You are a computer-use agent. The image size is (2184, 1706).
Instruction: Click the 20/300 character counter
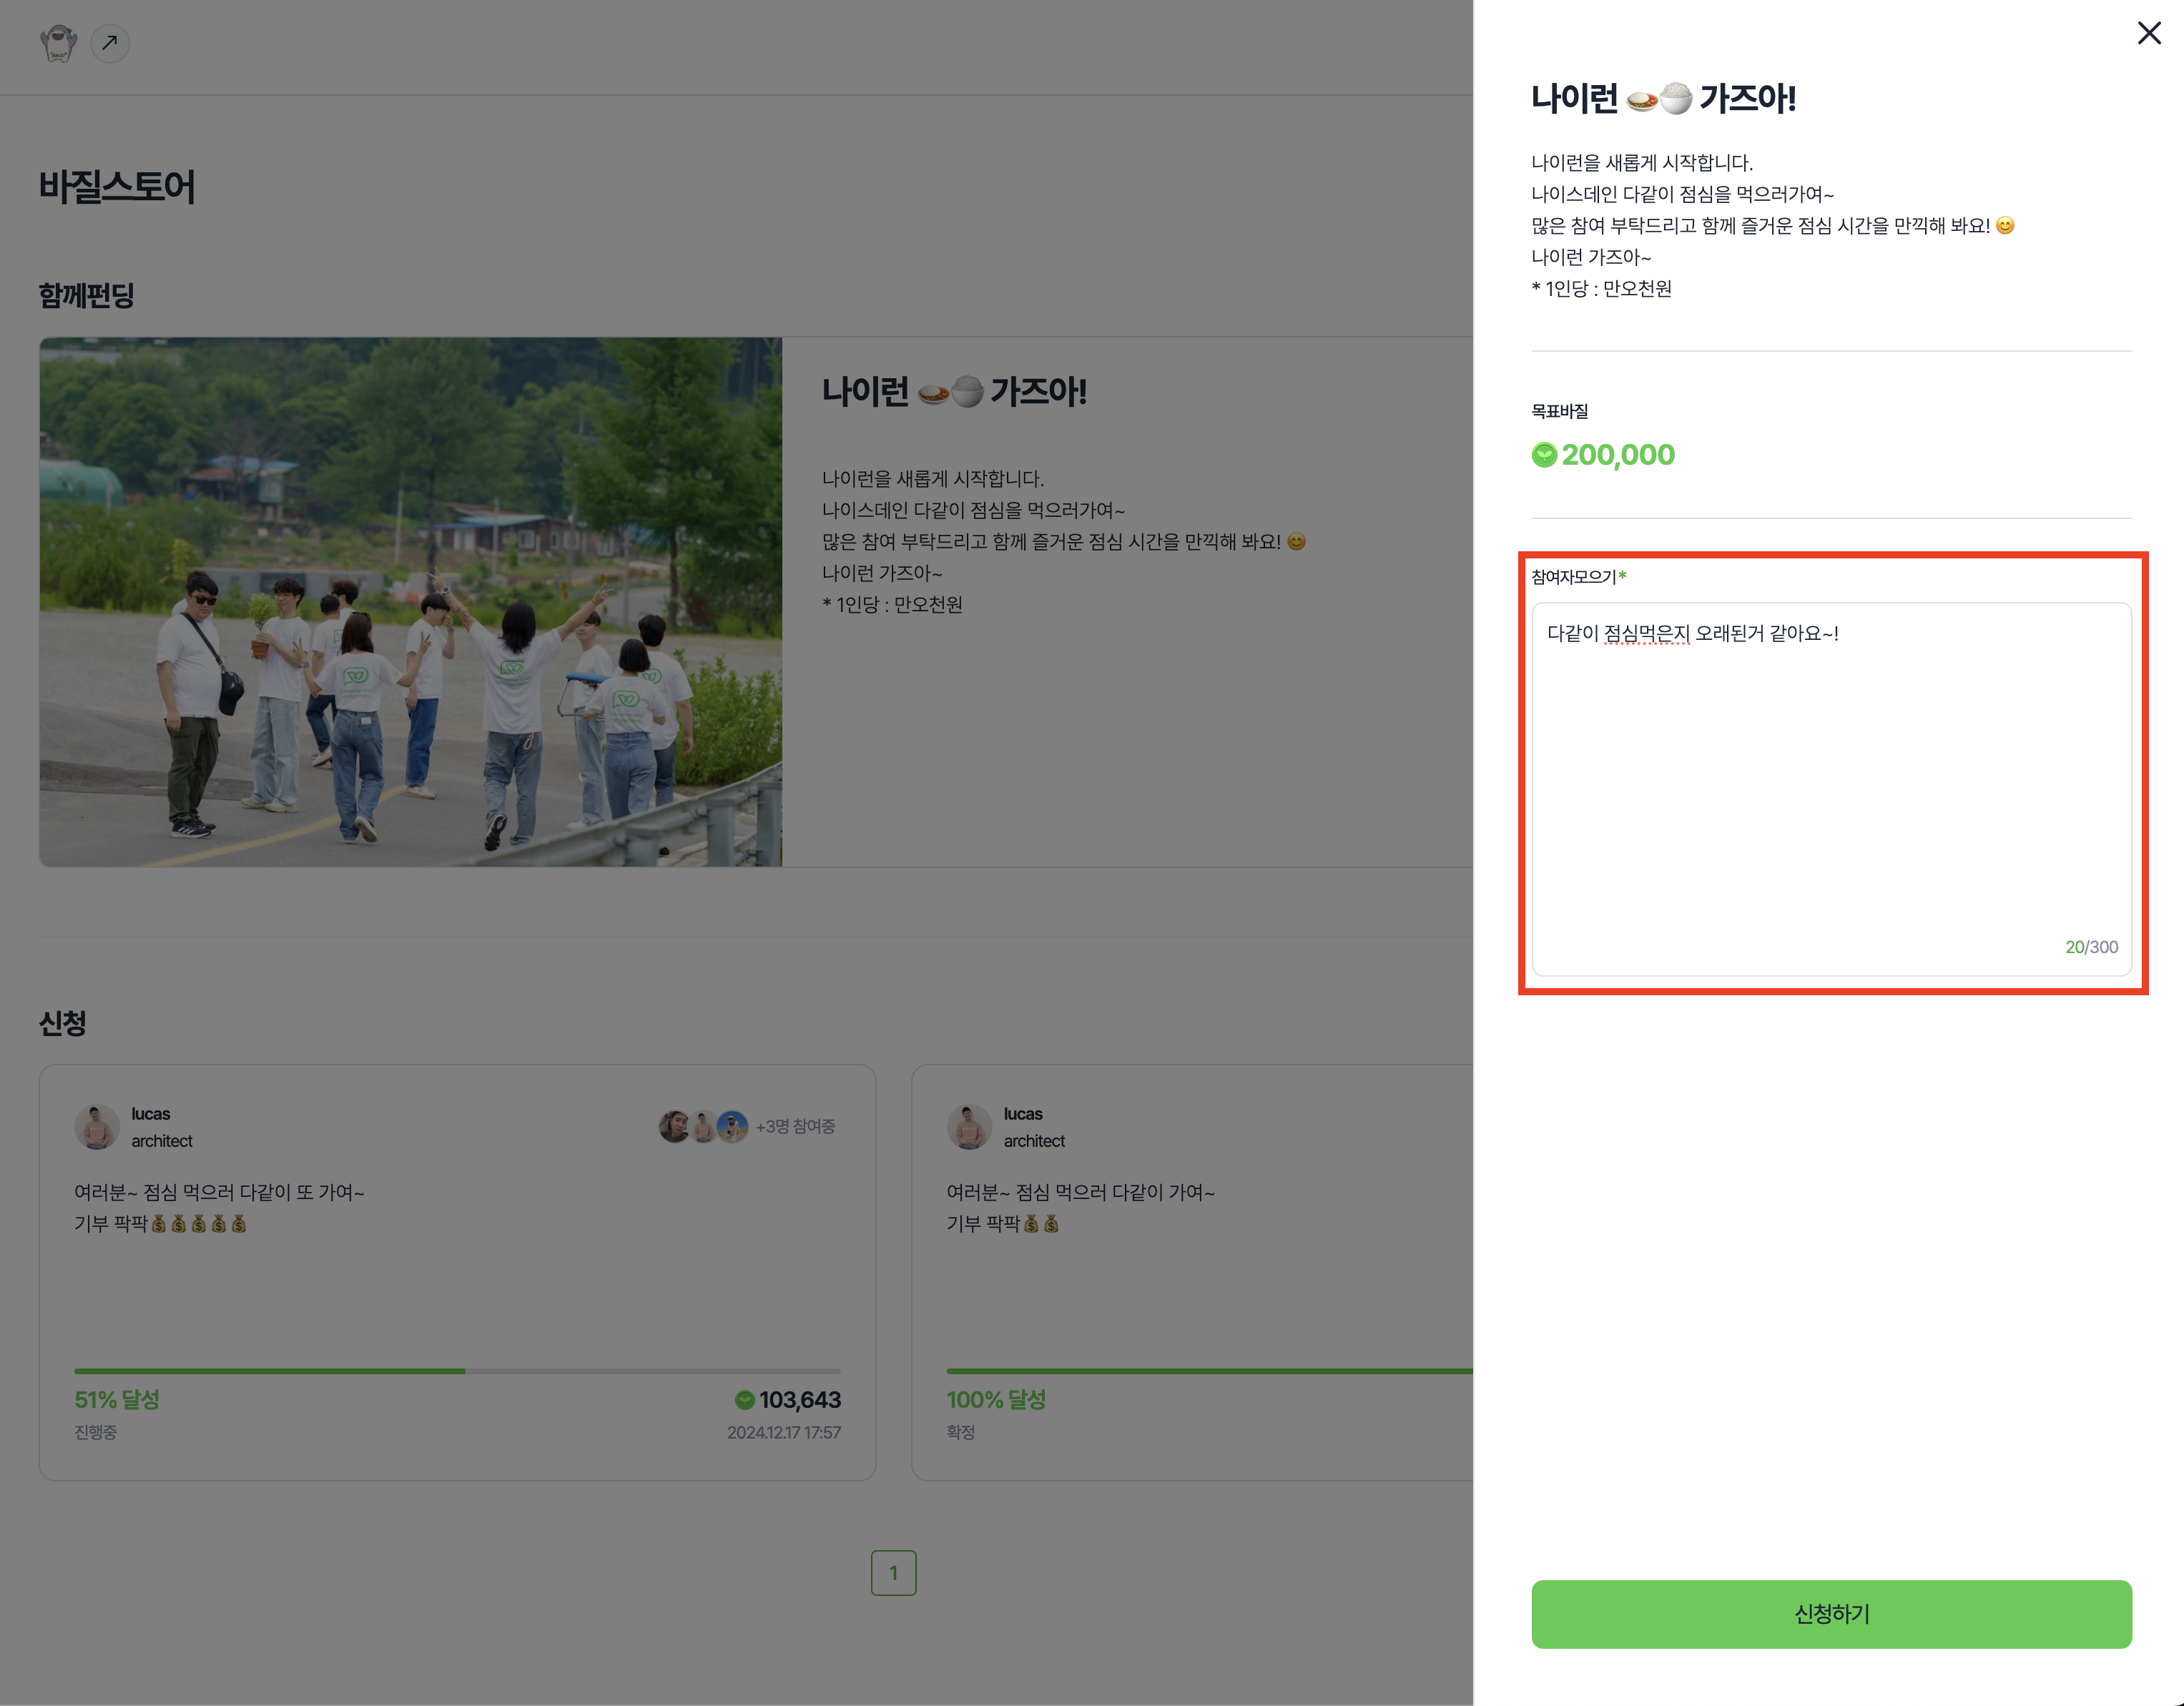coord(2091,947)
